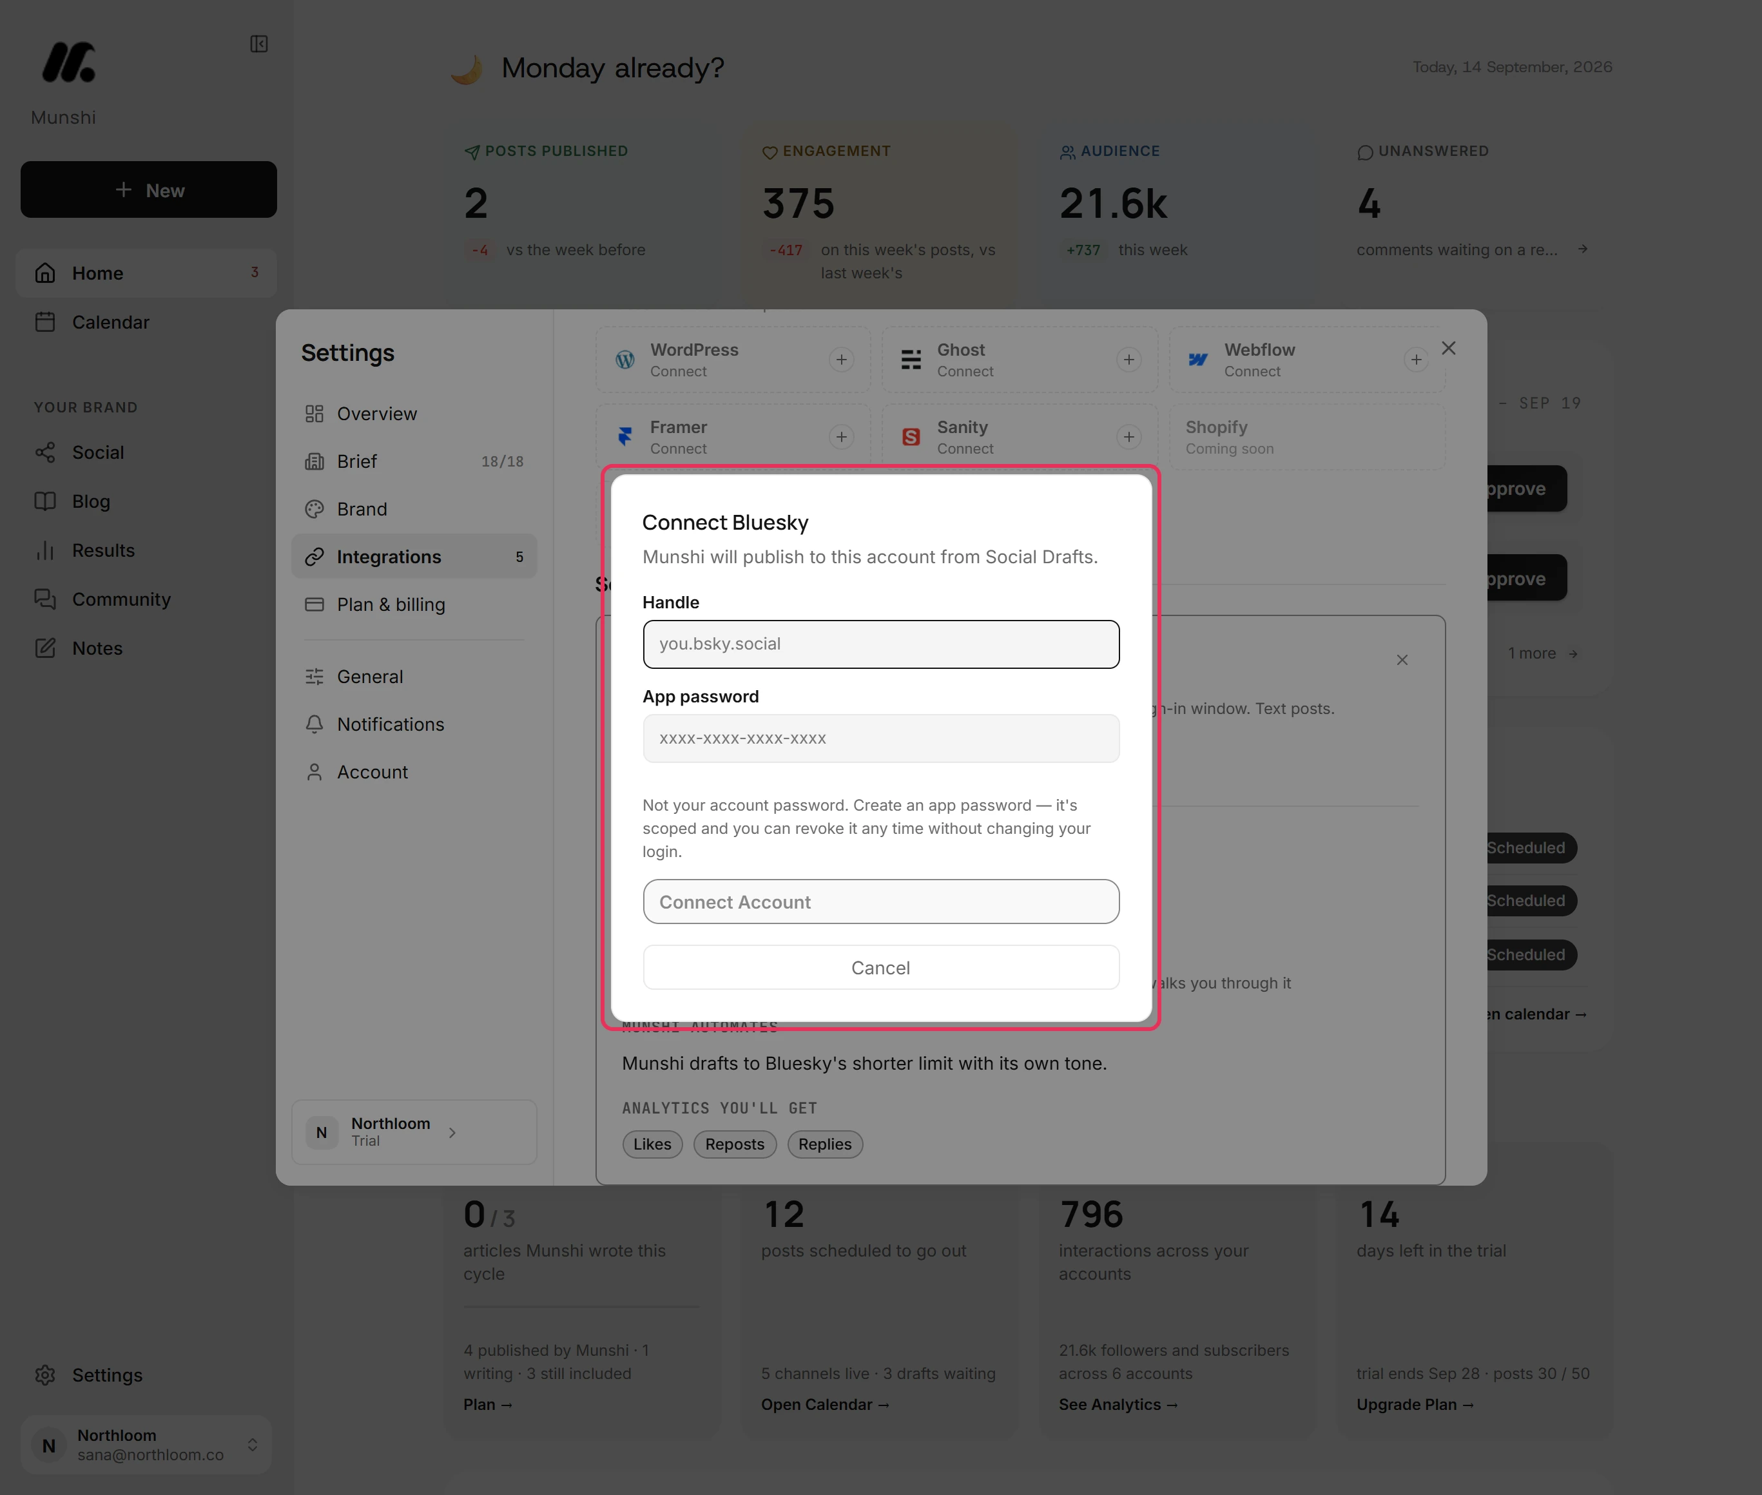1762x1495 pixels.
Task: Collapse the sidebar panel icon
Action: pos(259,44)
